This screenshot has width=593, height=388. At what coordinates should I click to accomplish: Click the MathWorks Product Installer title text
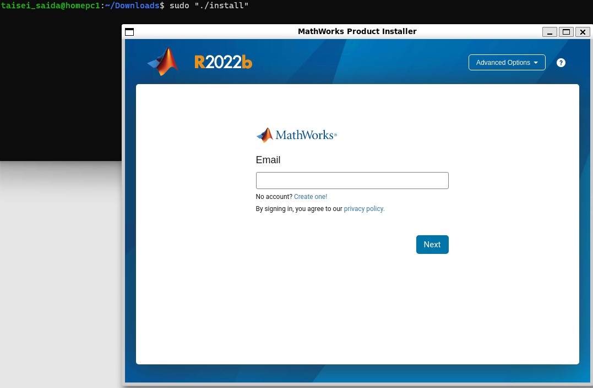pos(357,31)
